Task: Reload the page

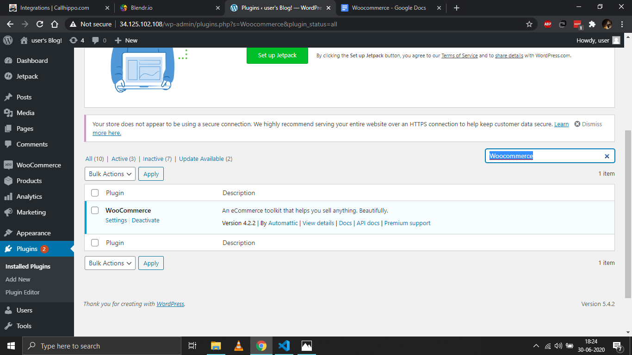Action: click(x=40, y=24)
